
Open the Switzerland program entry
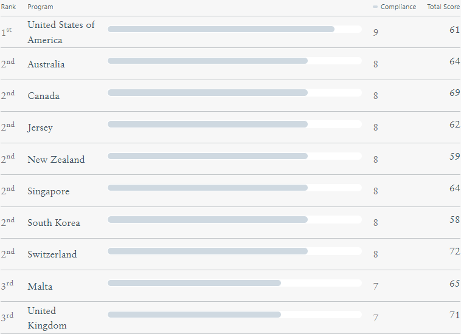point(52,254)
